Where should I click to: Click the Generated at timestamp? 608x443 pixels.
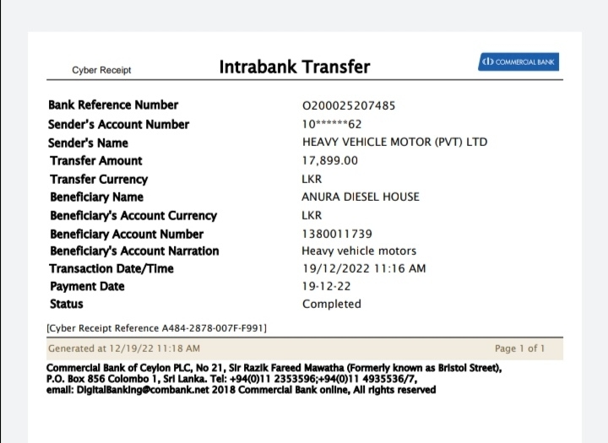(124, 348)
